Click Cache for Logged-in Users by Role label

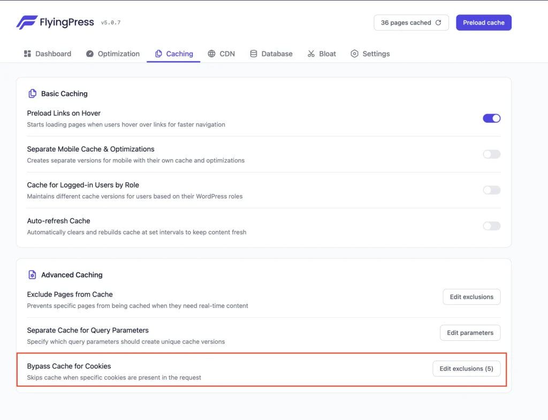tap(83, 185)
